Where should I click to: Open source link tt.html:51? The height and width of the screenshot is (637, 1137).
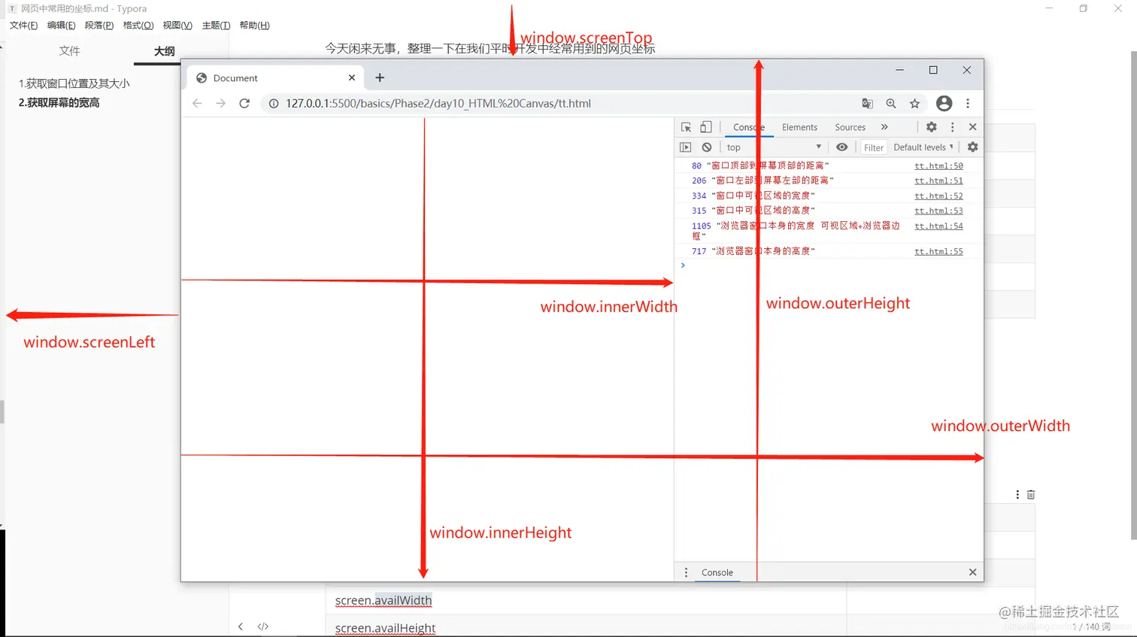[x=938, y=180]
